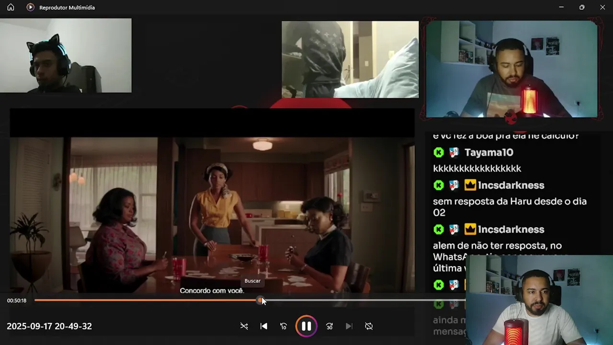Click the cat-ear headset webcam thumbnail
613x345 pixels.
[66, 56]
